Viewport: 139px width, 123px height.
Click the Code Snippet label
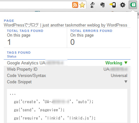coord(19,82)
